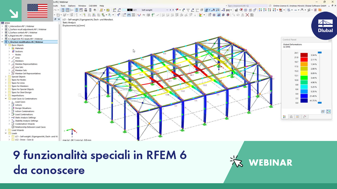Screen dimensions: 337x189
Task: Go to previous load case arrow
Action: point(170,10)
